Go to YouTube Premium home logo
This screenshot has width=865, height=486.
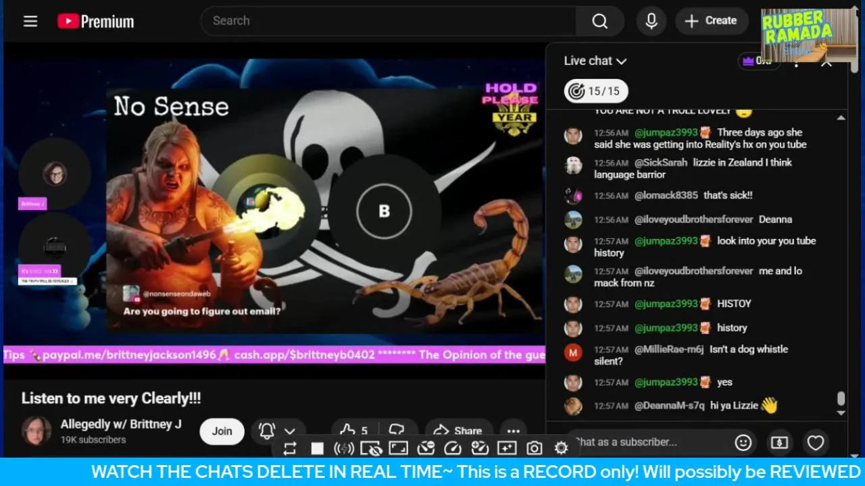[x=95, y=22]
